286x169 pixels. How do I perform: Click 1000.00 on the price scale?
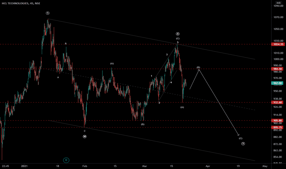pyautogui.click(x=278, y=59)
